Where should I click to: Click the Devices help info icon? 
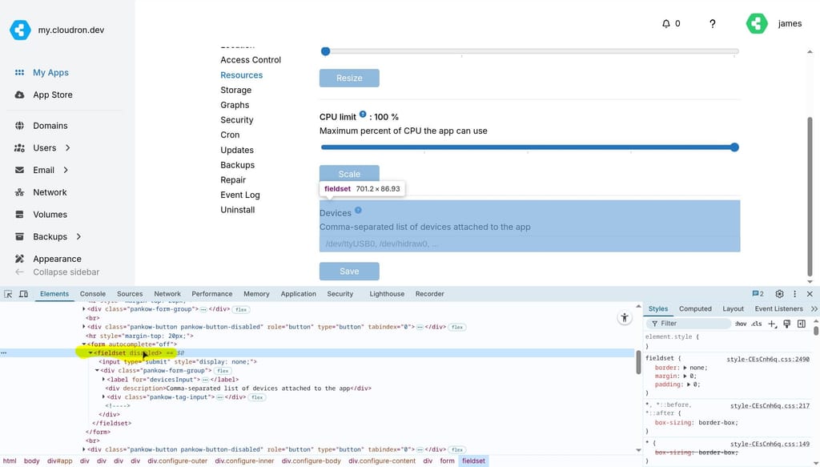tap(358, 211)
